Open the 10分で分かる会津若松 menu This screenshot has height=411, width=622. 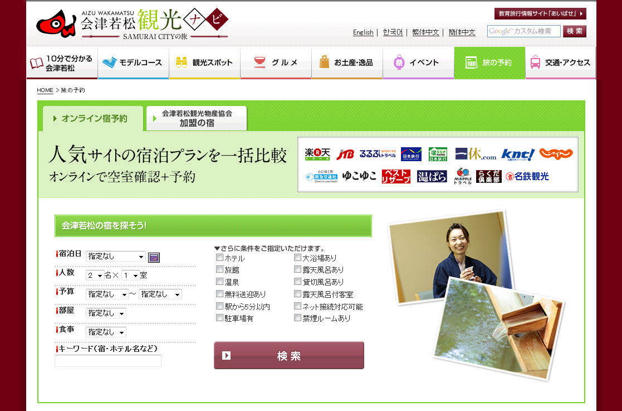click(62, 63)
